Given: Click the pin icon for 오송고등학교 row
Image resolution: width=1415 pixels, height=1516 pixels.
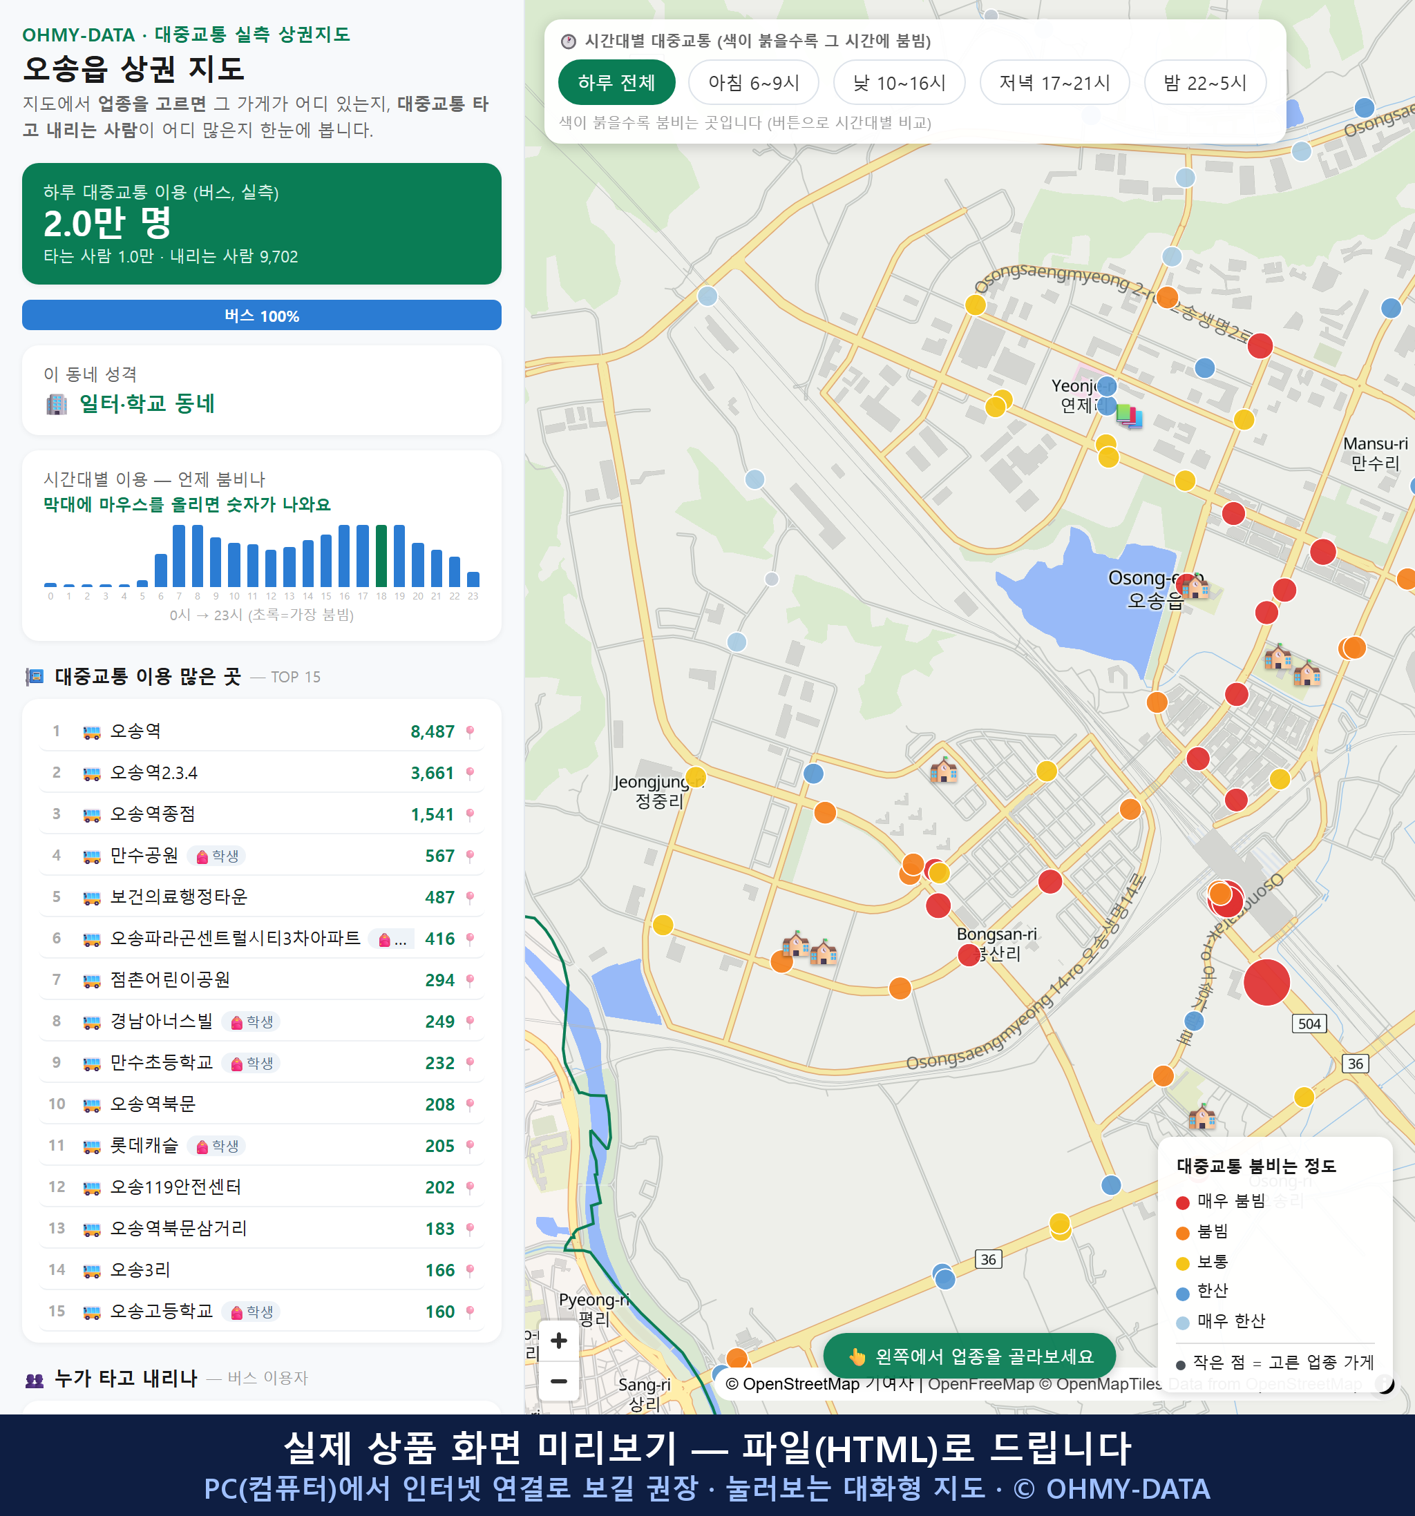Looking at the screenshot, I should 470,1312.
